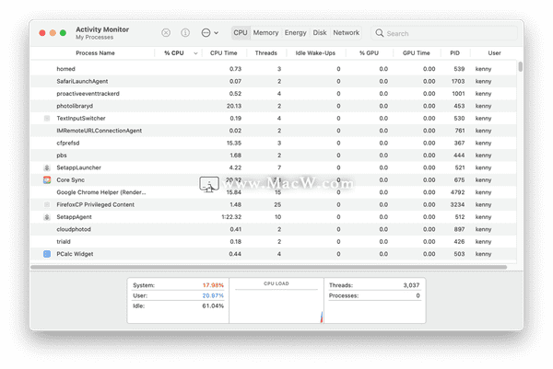The image size is (553, 369).
Task: Select the PCalc Widget process name
Action: coord(75,254)
